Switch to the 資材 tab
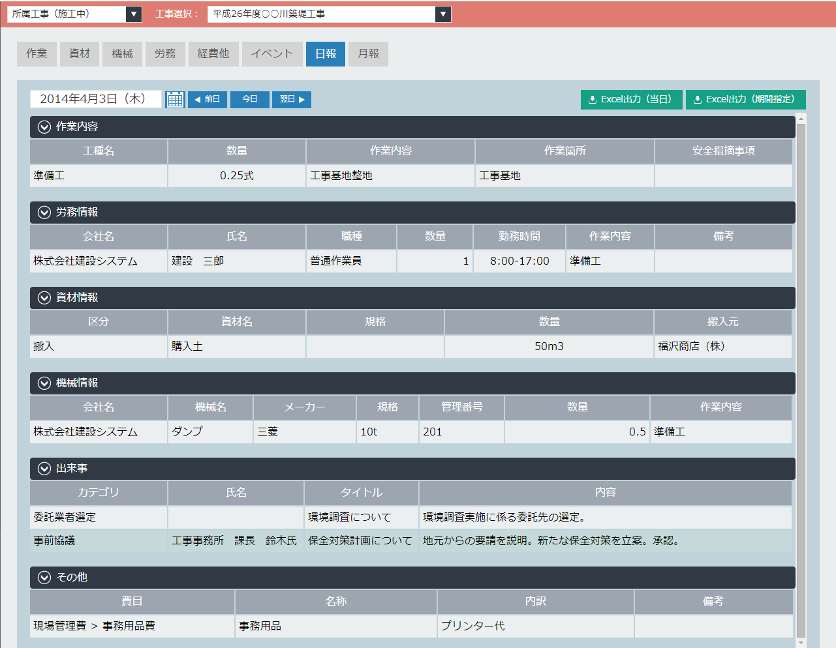The width and height of the screenshot is (836, 648). [x=80, y=54]
